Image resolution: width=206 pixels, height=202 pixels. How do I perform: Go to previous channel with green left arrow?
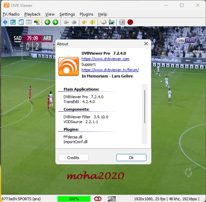(47, 22)
